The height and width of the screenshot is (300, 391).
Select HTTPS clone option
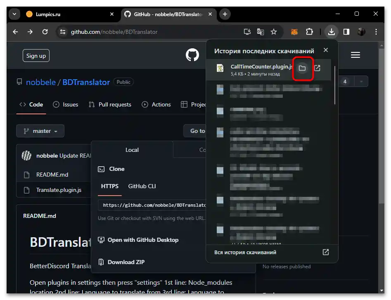tap(110, 187)
